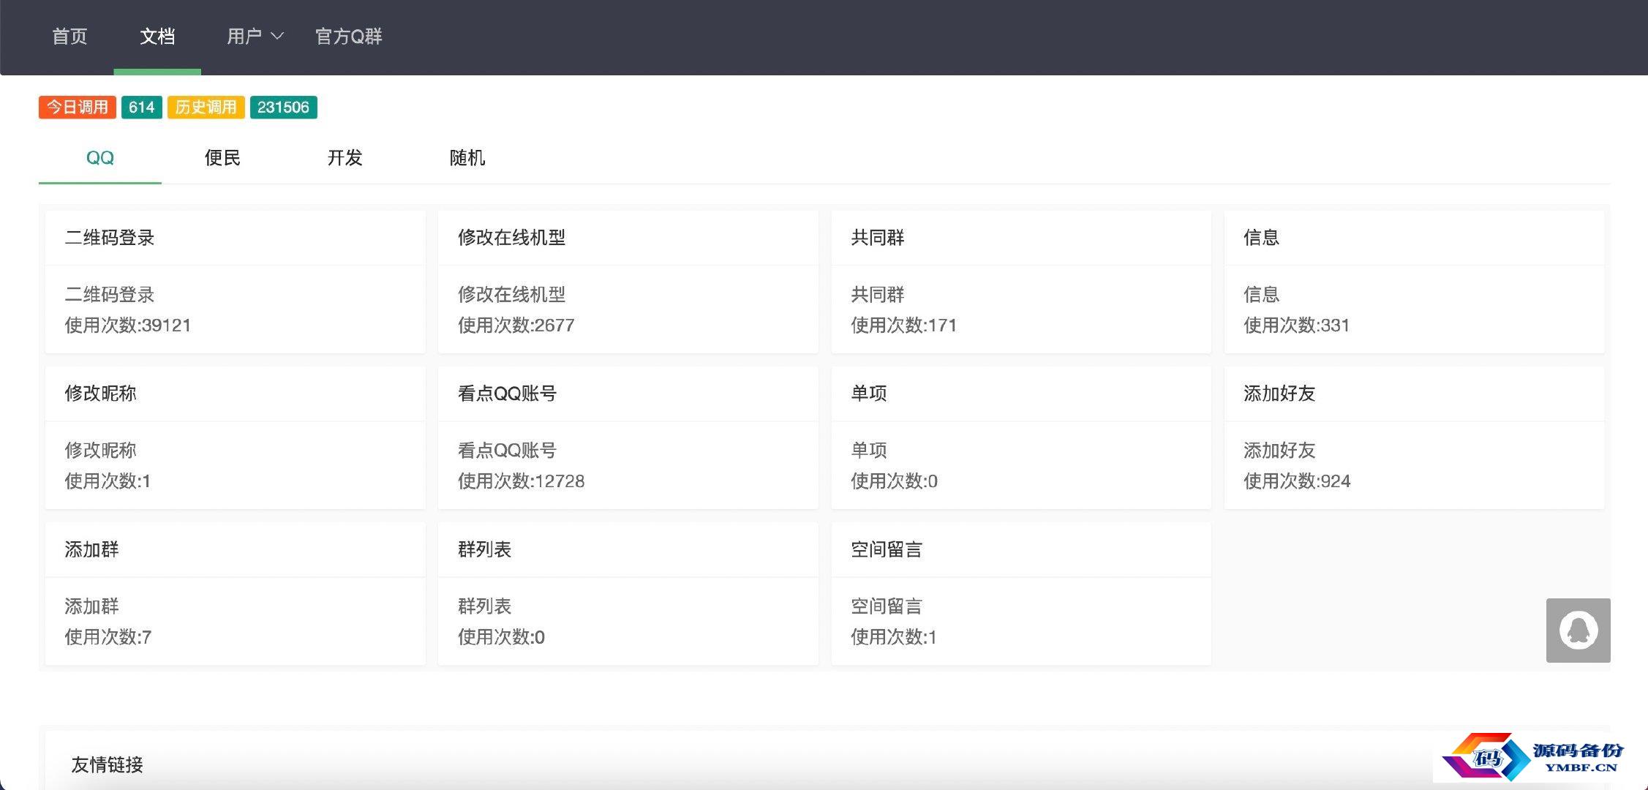Open the 单项 card title
Screen dimensions: 1648x790
(869, 394)
